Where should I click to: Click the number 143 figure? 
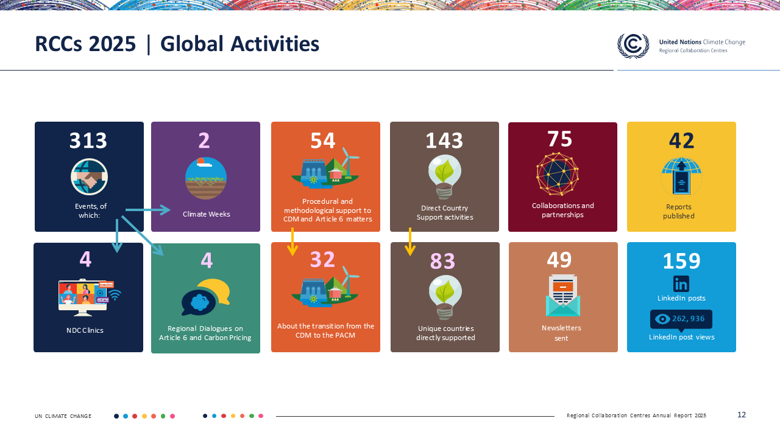click(x=444, y=141)
